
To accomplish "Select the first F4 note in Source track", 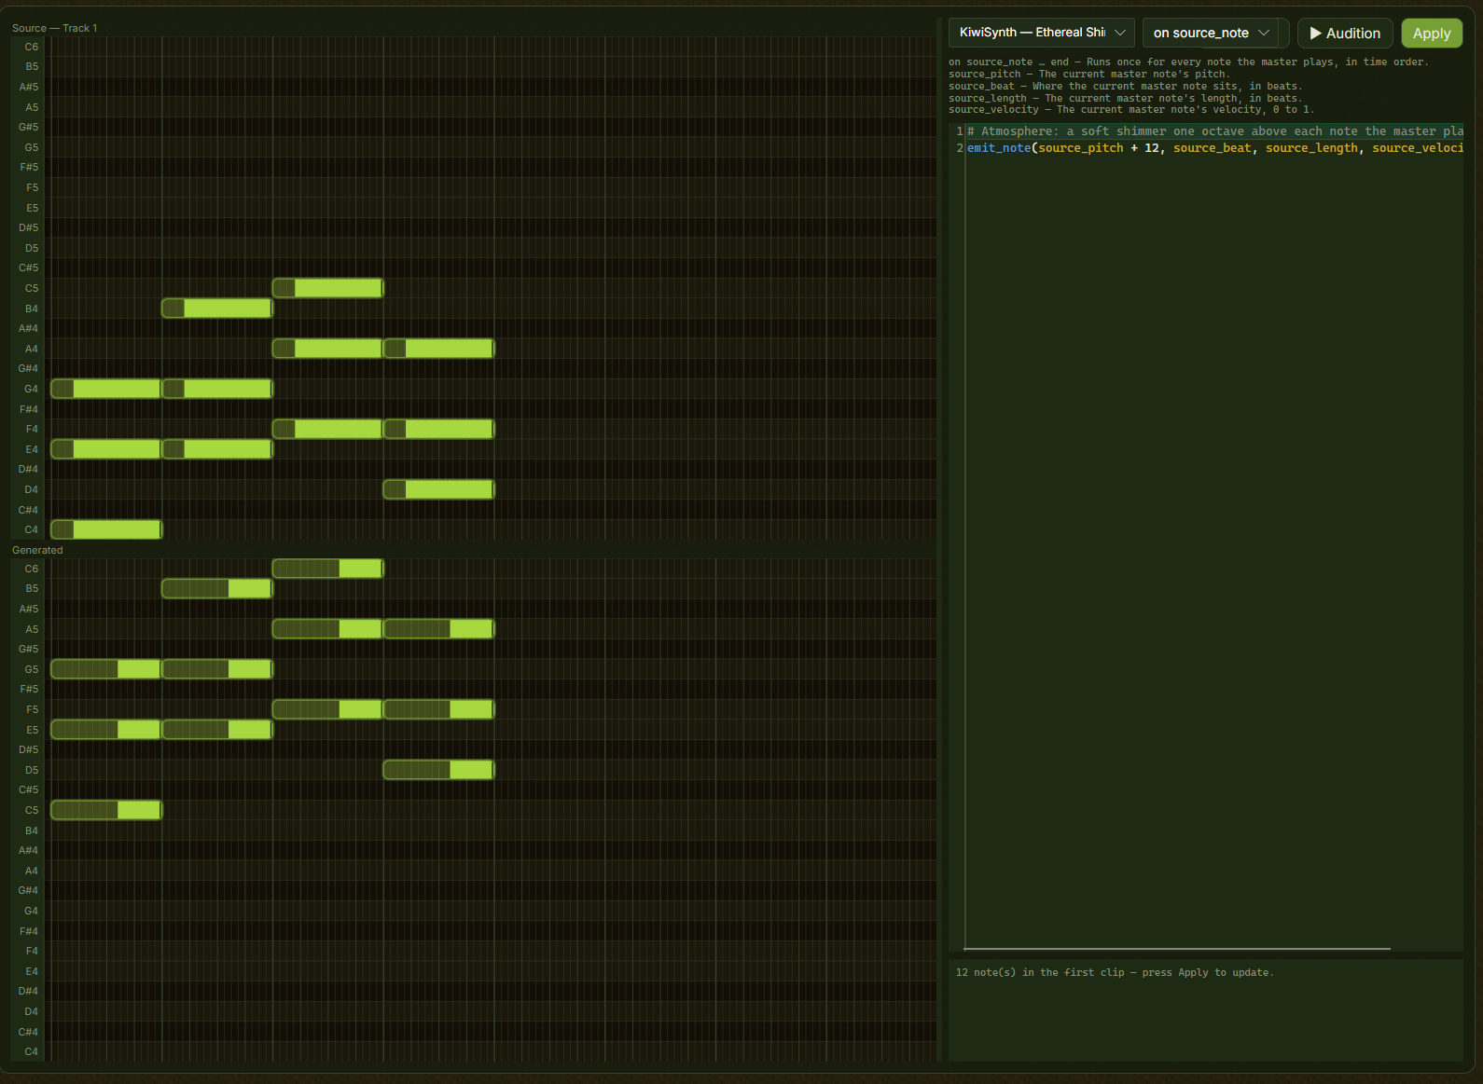I will [327, 429].
